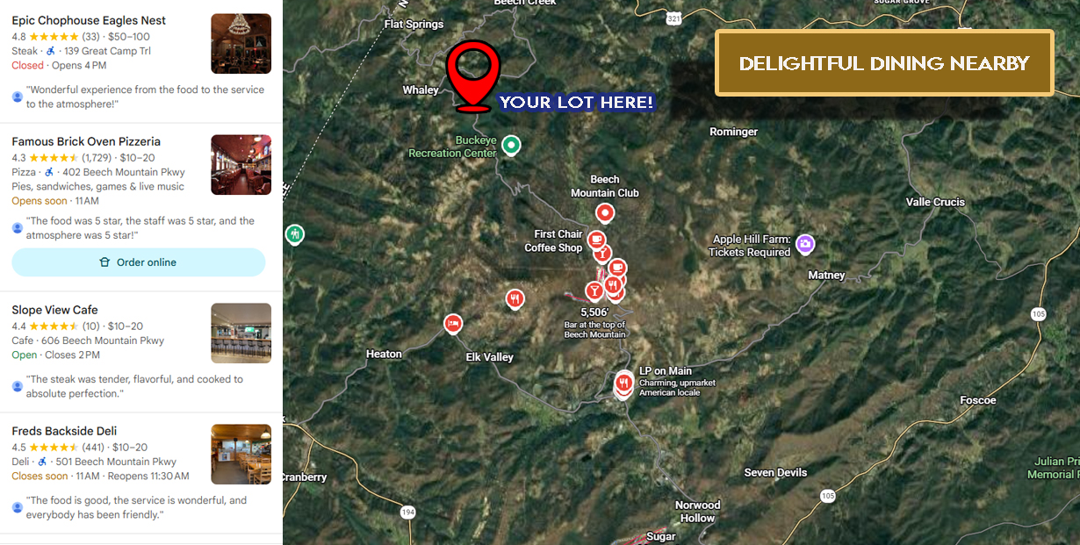
Task: Select the red restaurant pin above Elk Valley
Action: (x=515, y=299)
